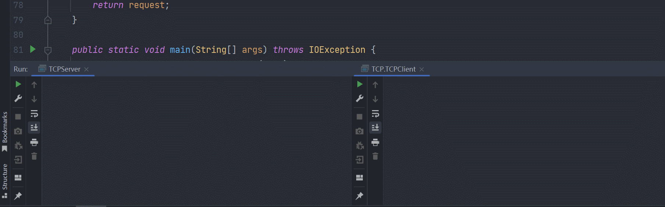The image size is (665, 207).
Task: Pin the TCPServer run tab
Action: click(x=18, y=196)
